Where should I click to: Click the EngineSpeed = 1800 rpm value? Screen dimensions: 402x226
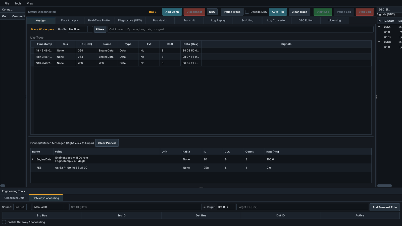pyautogui.click(x=72, y=158)
